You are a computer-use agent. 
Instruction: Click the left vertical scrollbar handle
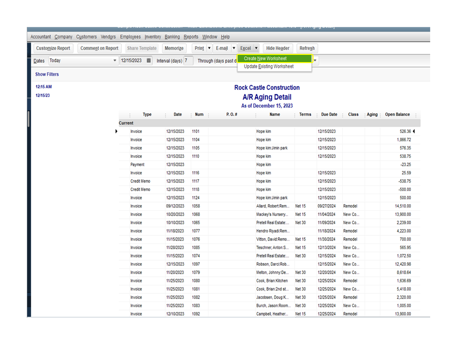point(28,119)
